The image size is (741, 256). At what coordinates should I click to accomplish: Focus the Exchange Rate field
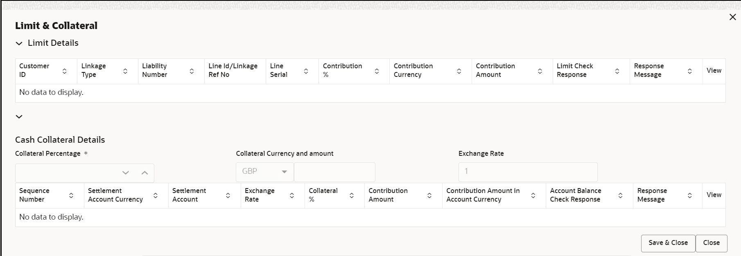pyautogui.click(x=527, y=172)
